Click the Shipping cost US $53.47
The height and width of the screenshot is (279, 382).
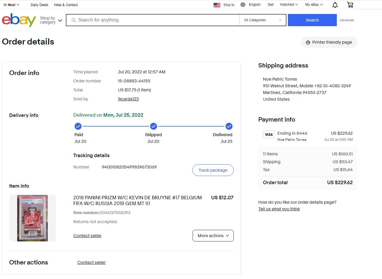(343, 162)
